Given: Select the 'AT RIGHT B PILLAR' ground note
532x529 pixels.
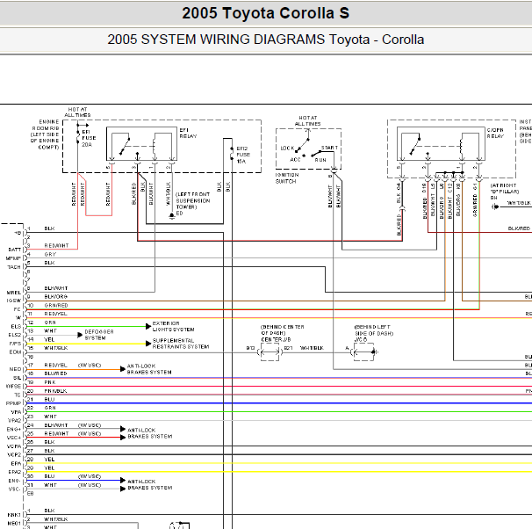Looking at the screenshot, I should (505, 188).
